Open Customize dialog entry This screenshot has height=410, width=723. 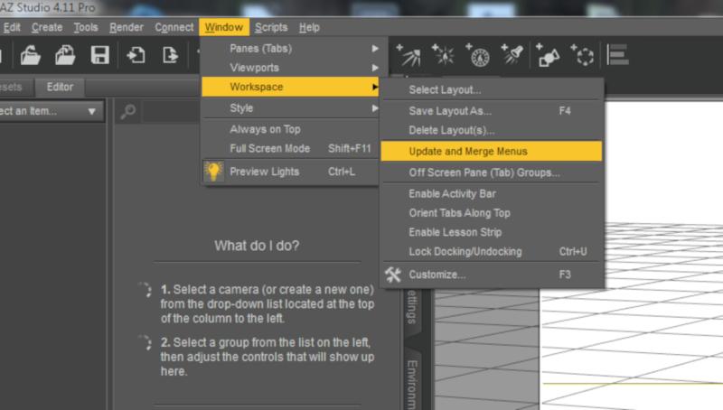coord(492,275)
